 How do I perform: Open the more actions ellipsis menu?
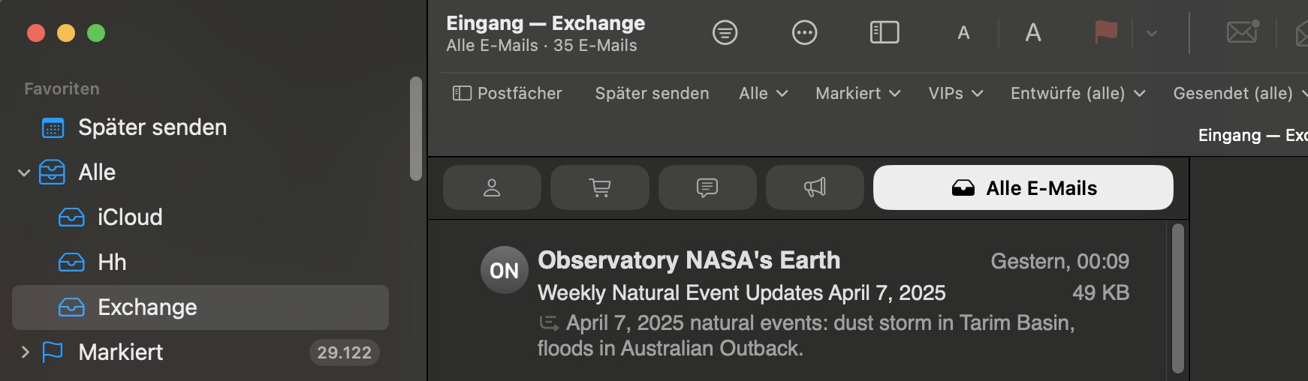[804, 33]
